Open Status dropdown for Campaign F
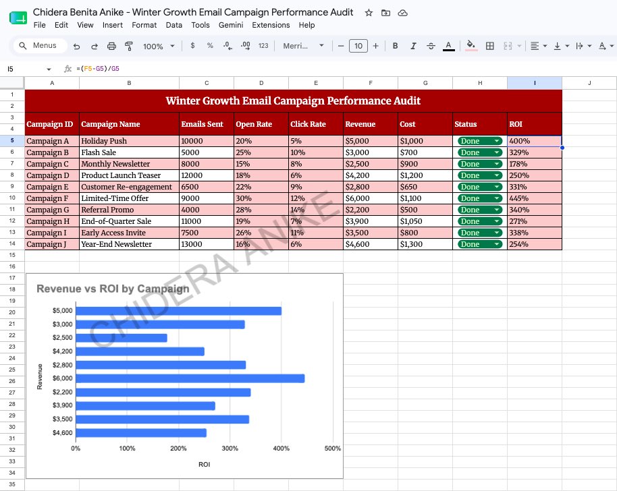 click(480, 198)
